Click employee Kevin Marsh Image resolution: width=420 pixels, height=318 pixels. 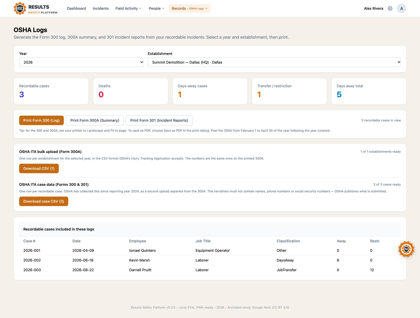[x=139, y=260]
